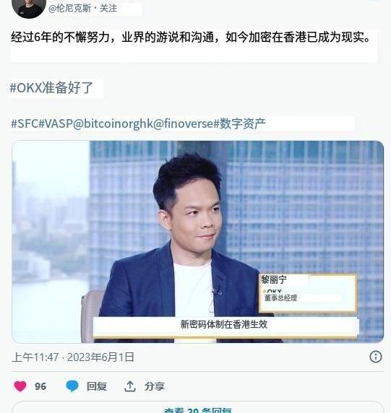The height and width of the screenshot is (413, 391).
Task: Open the #OKX准备好了 hashtag
Action: coord(51,87)
